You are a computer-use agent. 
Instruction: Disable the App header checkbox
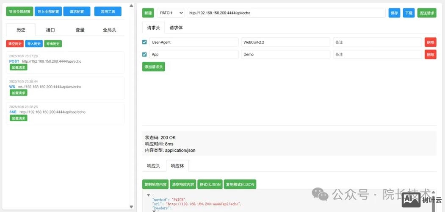[145, 55]
